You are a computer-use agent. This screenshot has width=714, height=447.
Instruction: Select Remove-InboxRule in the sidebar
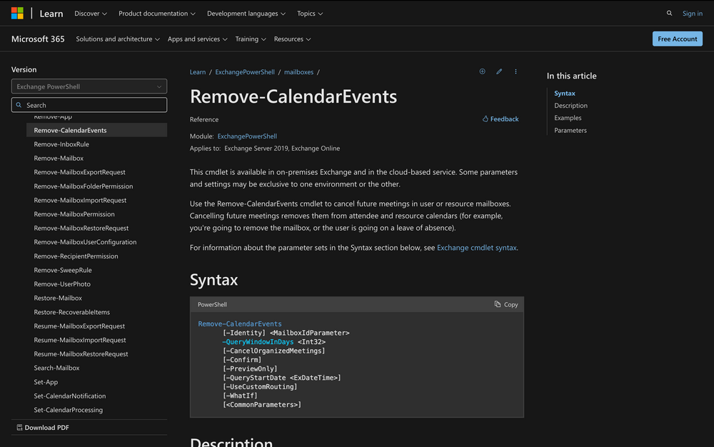click(x=61, y=144)
